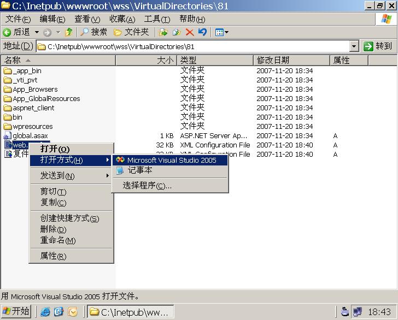Select Properties (属性) in context menu
Image resolution: width=398 pixels, height=320 pixels.
[x=53, y=256]
